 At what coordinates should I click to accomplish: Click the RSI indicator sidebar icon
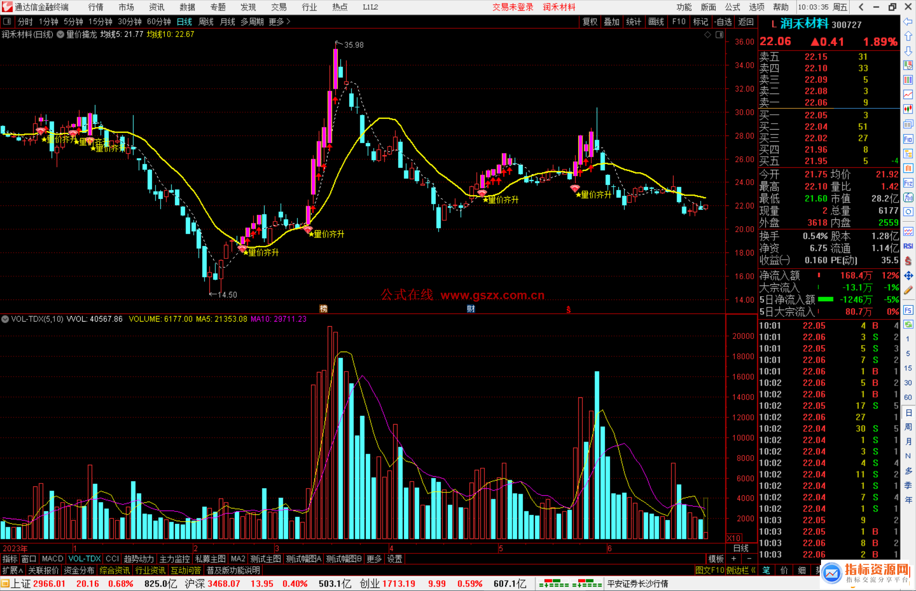click(908, 246)
